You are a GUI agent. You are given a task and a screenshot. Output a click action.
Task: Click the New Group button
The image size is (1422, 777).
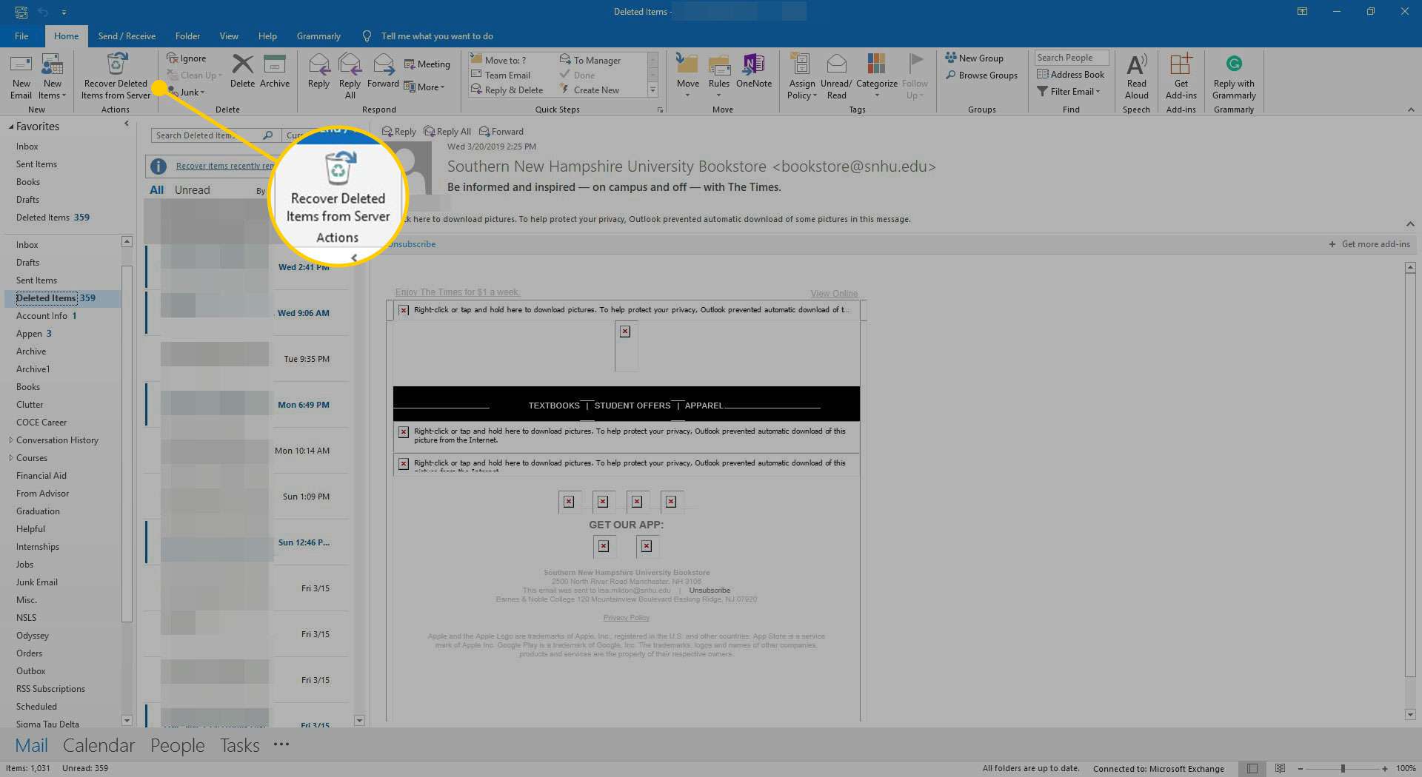pyautogui.click(x=975, y=58)
